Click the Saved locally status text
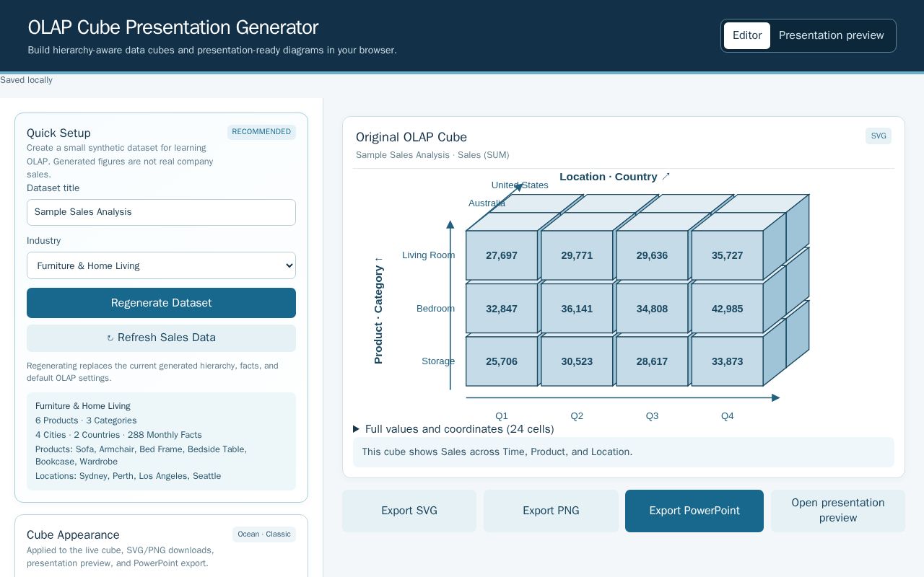This screenshot has height=577, width=924. coord(26,80)
